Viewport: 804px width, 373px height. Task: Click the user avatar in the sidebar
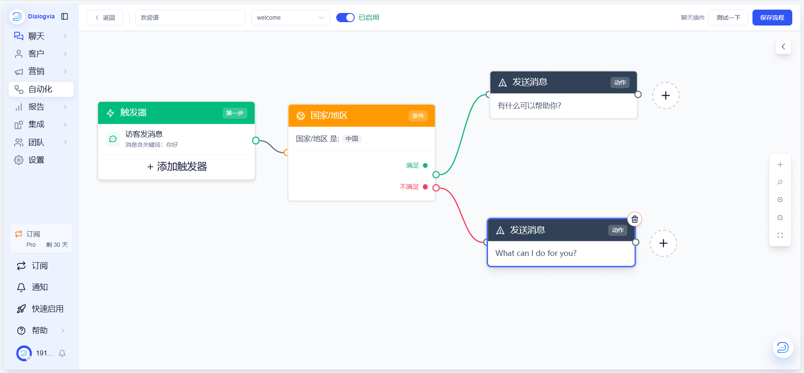click(24, 353)
